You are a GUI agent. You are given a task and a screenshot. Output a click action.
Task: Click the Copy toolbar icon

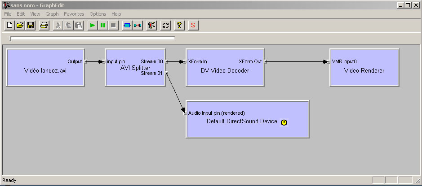[x=68, y=26]
